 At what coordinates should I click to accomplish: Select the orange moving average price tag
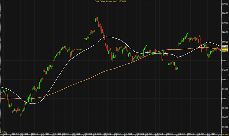(x=225, y=49)
